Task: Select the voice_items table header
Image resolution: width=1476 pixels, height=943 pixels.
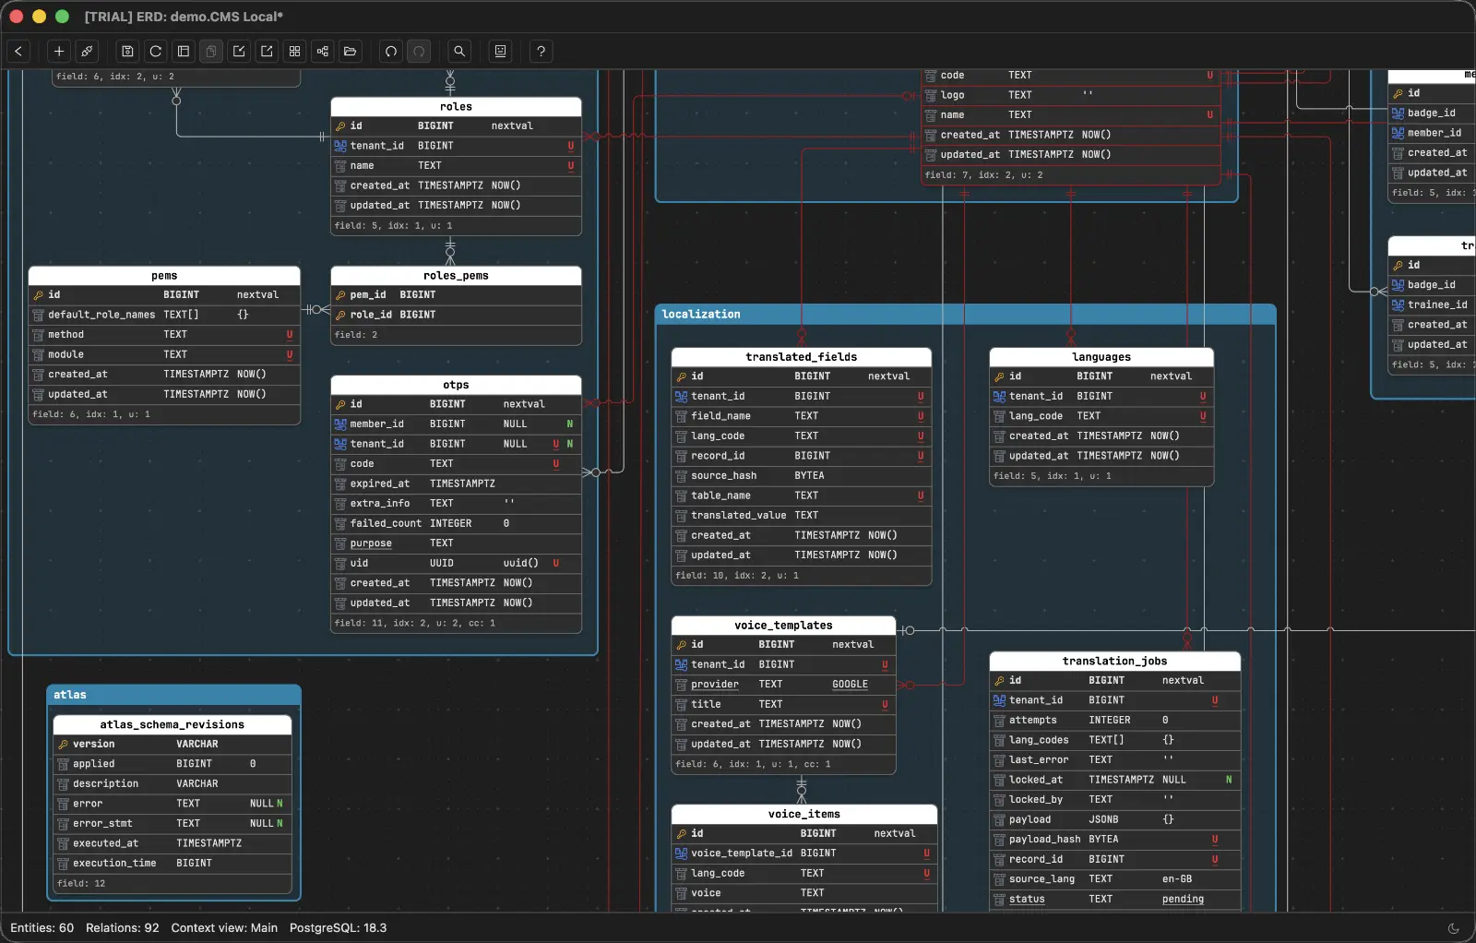Action: point(804,815)
